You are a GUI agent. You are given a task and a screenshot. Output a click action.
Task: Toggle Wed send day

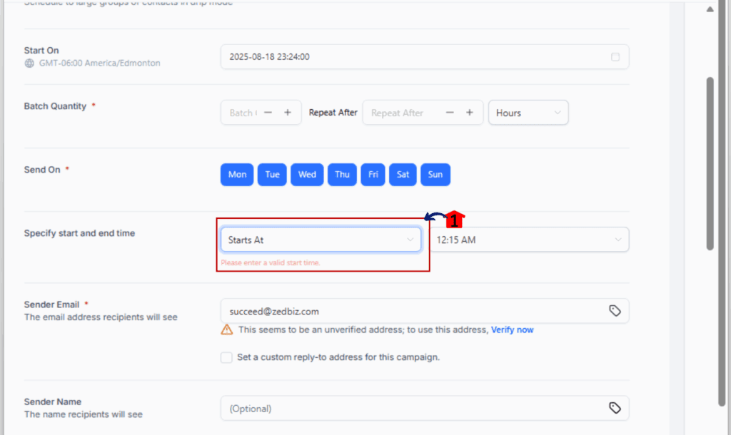point(307,175)
